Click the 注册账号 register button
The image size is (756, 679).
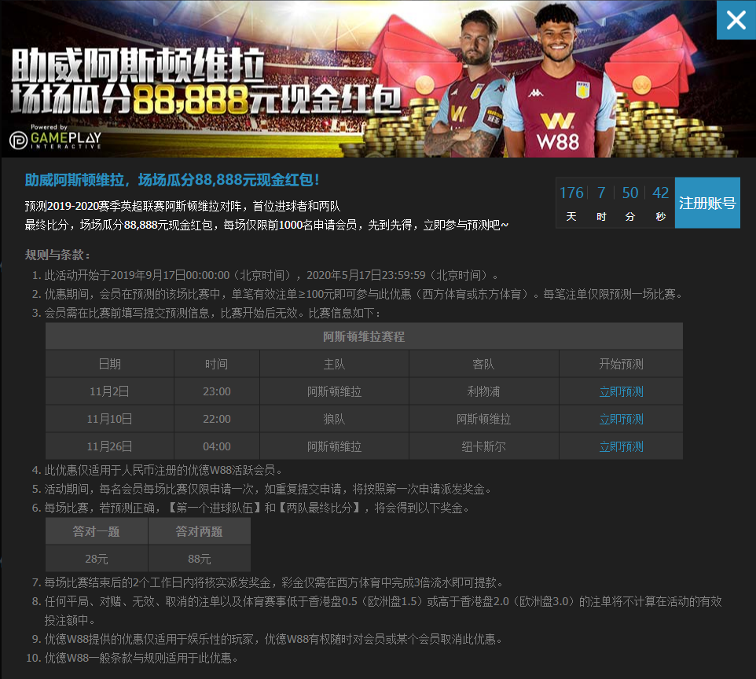(707, 203)
